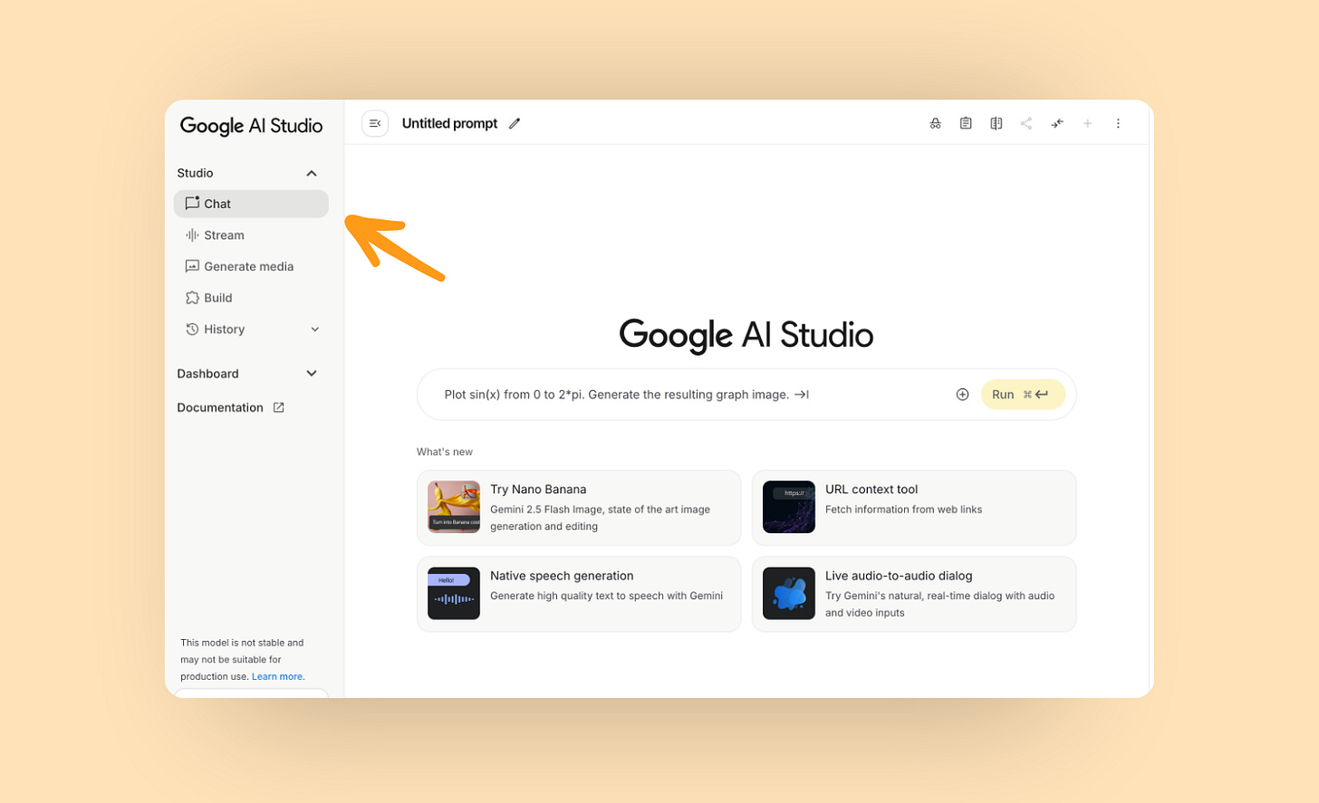Click the Studio section heading
The image size is (1319, 803).
click(195, 173)
